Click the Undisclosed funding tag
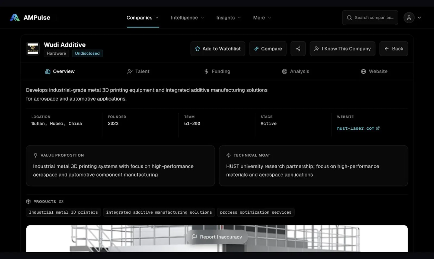The height and width of the screenshot is (259, 434). coord(87,53)
